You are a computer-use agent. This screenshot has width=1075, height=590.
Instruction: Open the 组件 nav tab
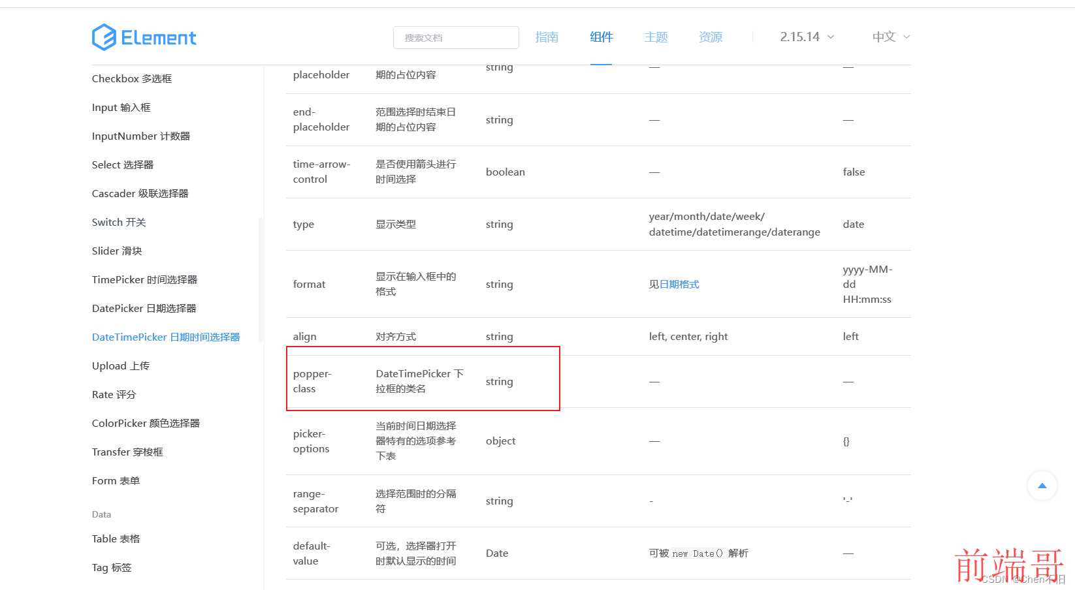[x=601, y=37]
